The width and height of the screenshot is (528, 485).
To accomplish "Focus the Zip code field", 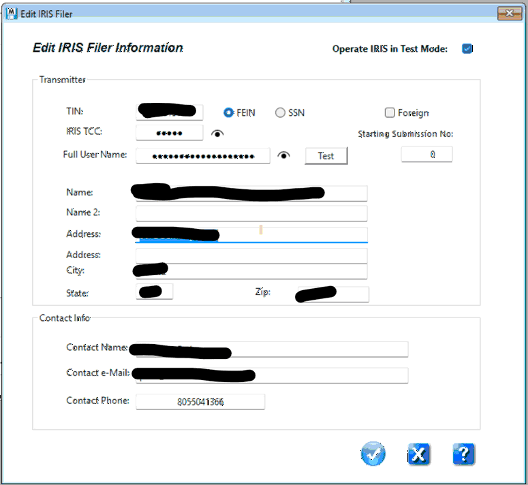I will tap(351, 294).
